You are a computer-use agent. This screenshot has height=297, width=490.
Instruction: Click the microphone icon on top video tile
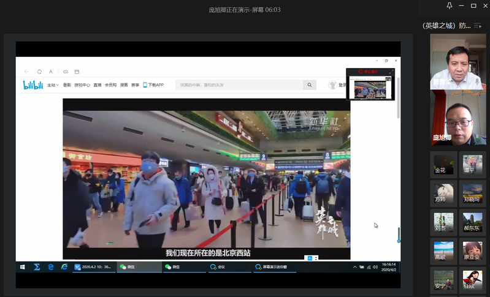click(x=478, y=81)
